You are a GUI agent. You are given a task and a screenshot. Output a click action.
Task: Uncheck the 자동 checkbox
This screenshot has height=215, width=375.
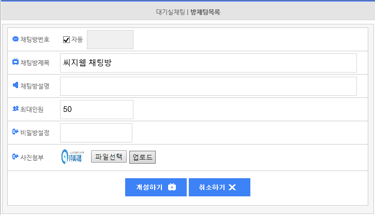66,39
